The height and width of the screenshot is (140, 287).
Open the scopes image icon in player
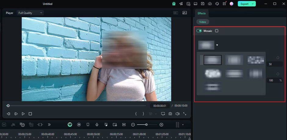pos(185,13)
